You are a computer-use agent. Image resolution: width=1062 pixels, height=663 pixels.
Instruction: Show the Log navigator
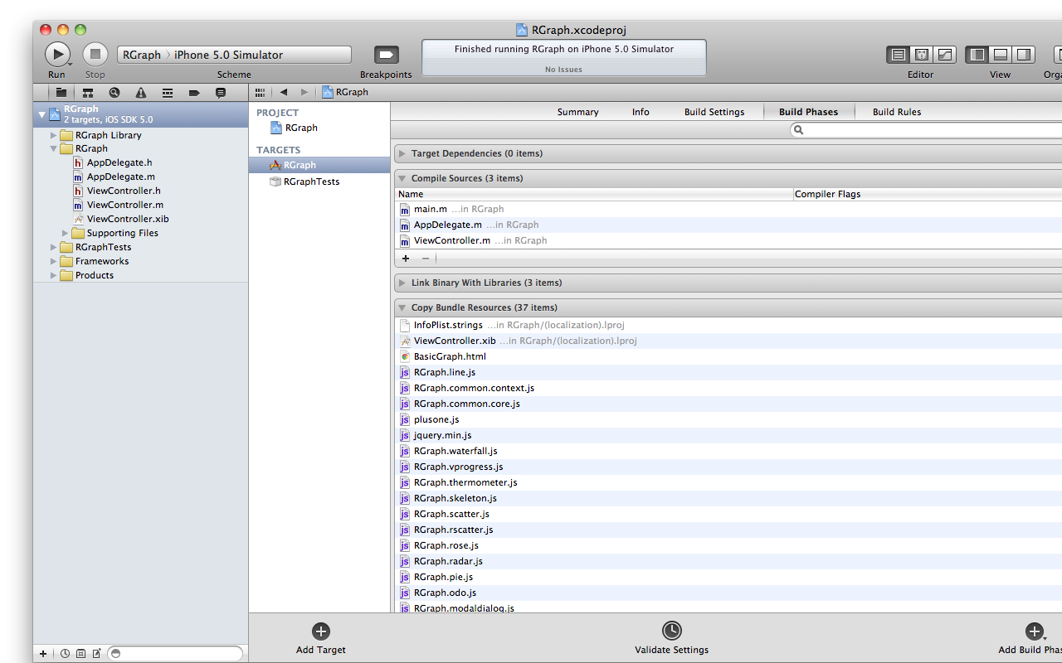coord(221,93)
